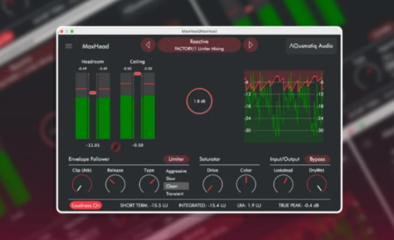Viewport: 394px width, 240px height.
Task: Click the TRUE PEAK -0.4 dB readout
Action: point(298,205)
